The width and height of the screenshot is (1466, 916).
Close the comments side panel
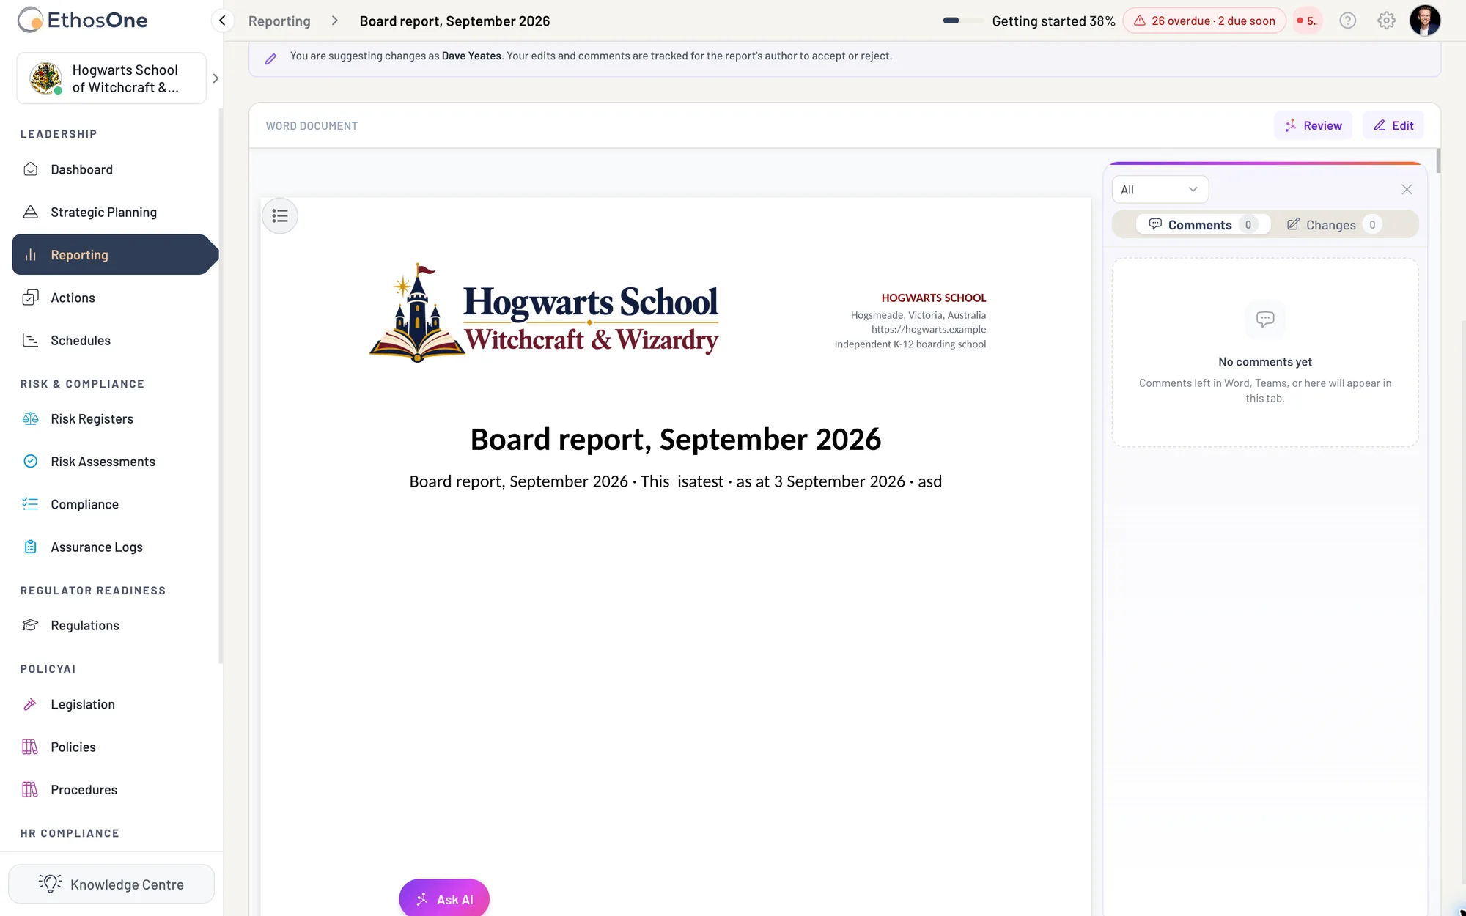coord(1407,189)
